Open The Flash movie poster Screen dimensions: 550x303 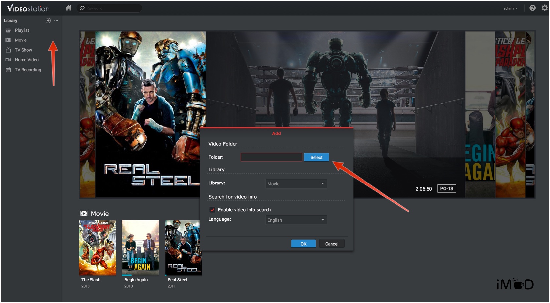pyautogui.click(x=97, y=247)
